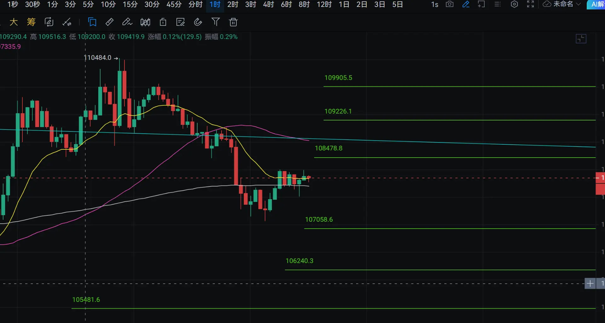Select the freehand pencil drawing tool
This screenshot has height=323, width=605.
point(127,22)
